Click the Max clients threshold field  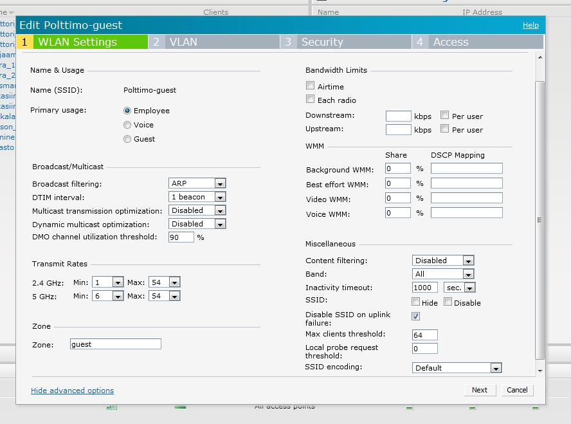click(425, 335)
